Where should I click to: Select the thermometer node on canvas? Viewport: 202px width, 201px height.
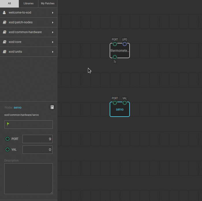point(120,51)
